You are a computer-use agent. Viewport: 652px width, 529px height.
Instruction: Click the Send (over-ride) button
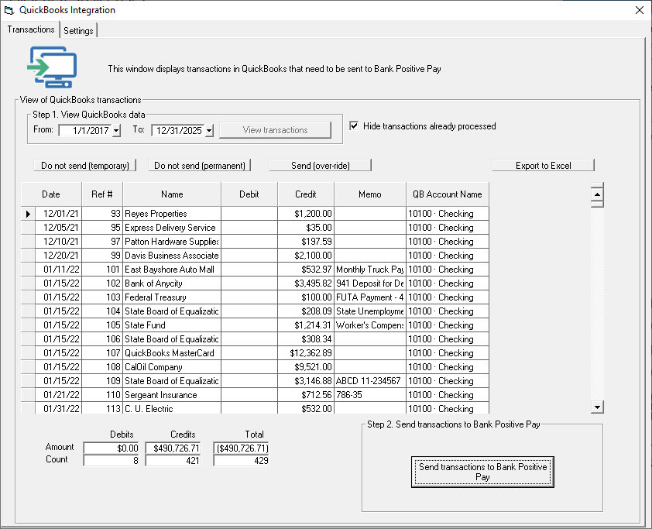(320, 166)
